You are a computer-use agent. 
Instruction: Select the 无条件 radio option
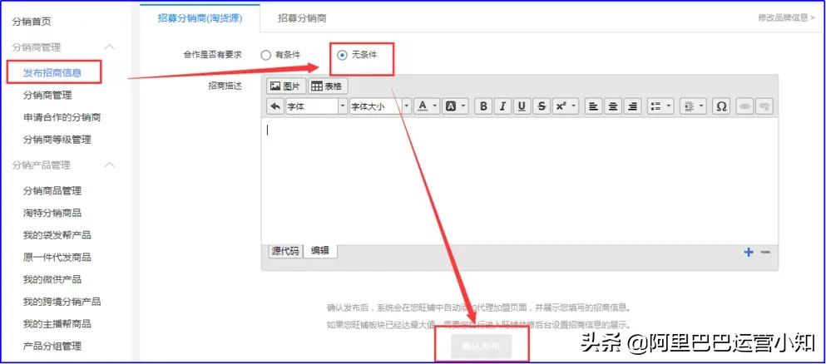(x=343, y=55)
